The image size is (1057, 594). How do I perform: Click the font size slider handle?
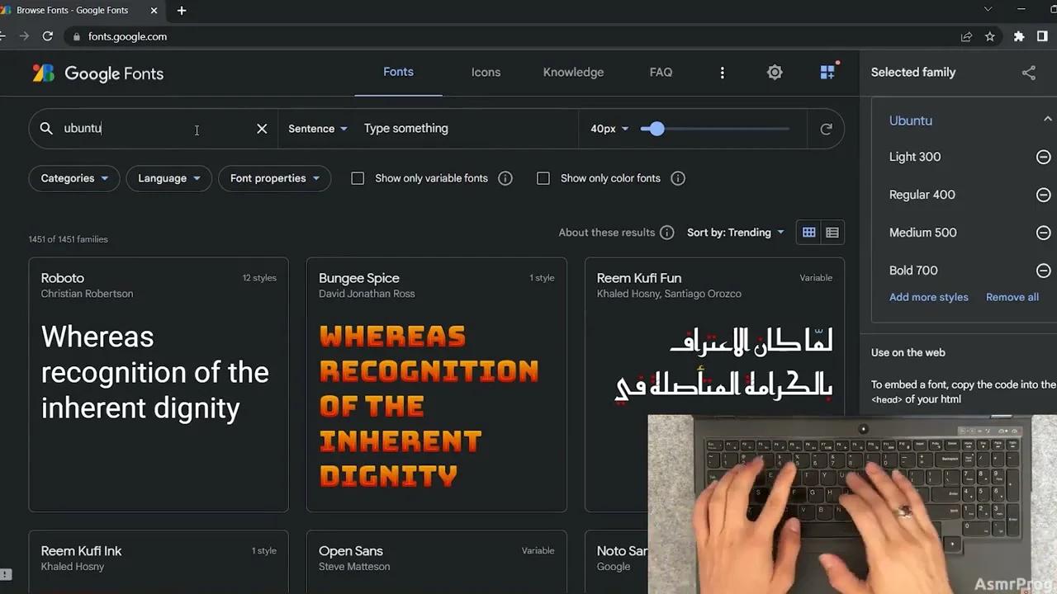click(656, 129)
